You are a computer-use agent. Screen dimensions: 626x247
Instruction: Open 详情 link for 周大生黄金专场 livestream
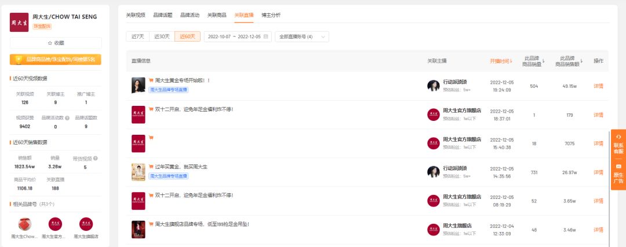[x=598, y=86]
